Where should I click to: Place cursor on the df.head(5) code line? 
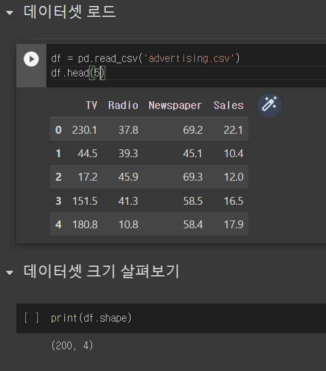[x=78, y=73]
